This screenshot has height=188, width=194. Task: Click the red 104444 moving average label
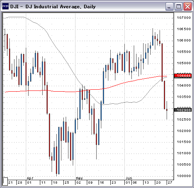click(183, 76)
